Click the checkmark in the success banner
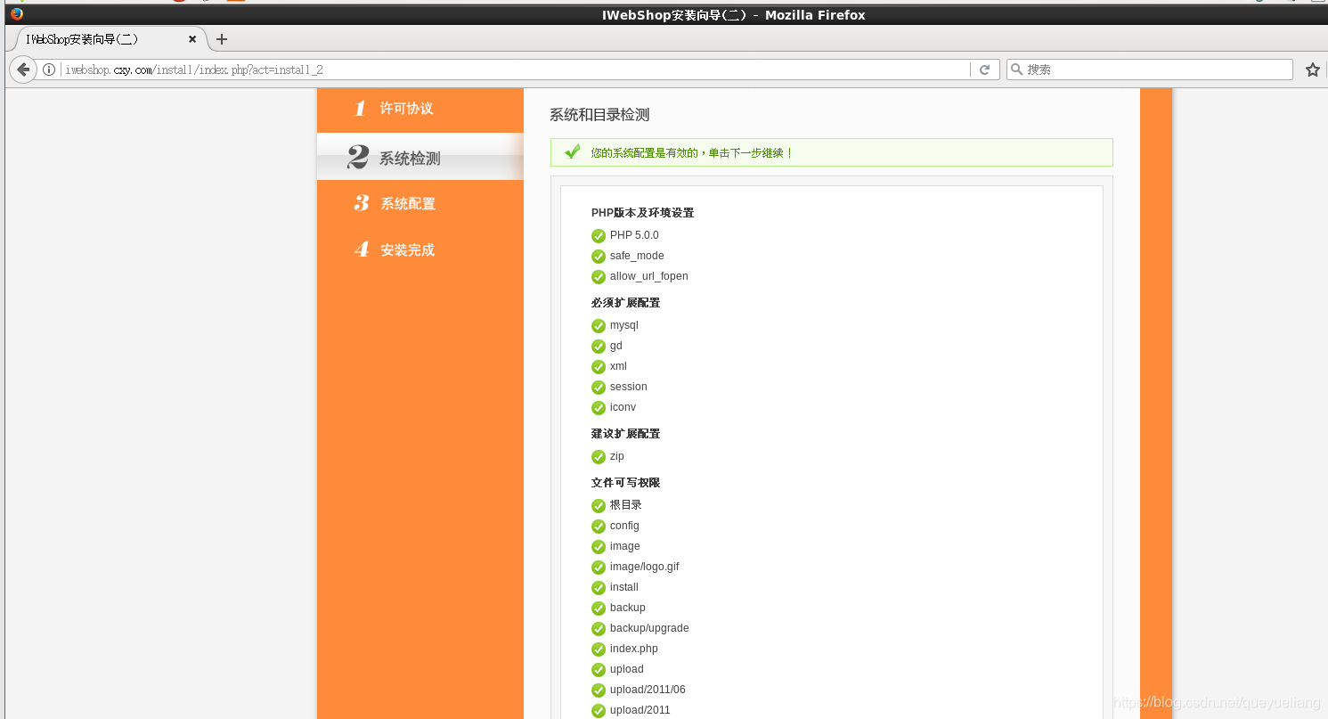The width and height of the screenshot is (1328, 719). click(x=573, y=151)
